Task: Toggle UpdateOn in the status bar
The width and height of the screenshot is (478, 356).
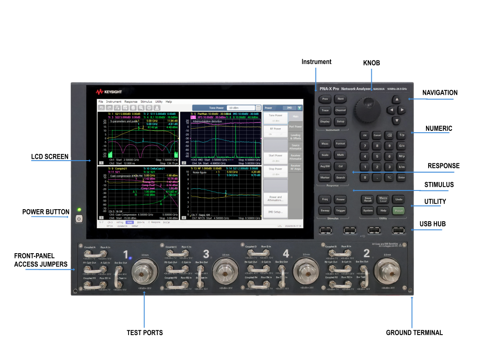Action: 122,226
